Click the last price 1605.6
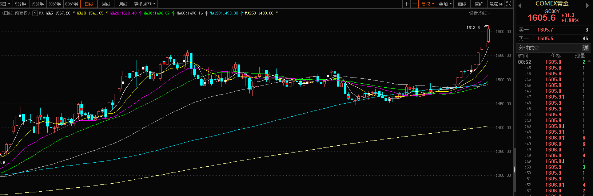The image size is (593, 196). click(541, 18)
